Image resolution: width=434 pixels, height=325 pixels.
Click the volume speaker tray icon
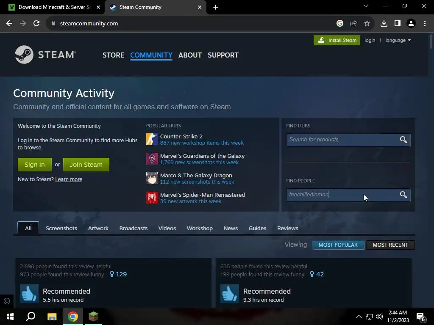(x=379, y=317)
